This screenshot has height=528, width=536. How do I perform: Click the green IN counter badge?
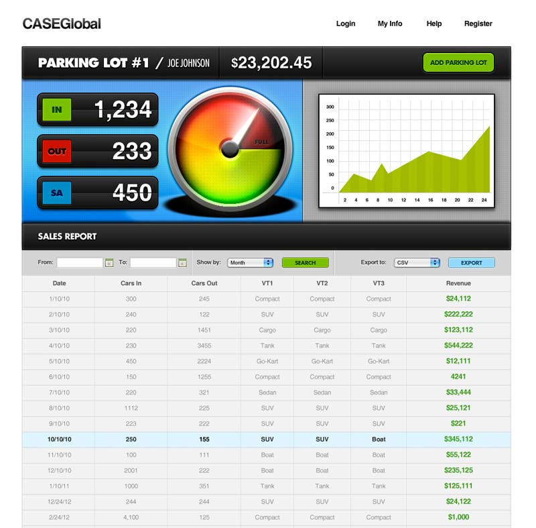tap(57, 109)
